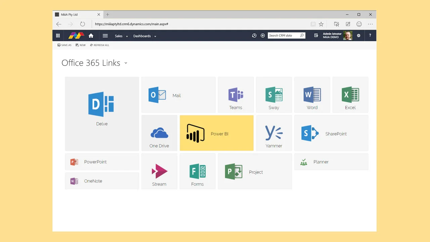Open the browser web note pen icon

point(348,24)
